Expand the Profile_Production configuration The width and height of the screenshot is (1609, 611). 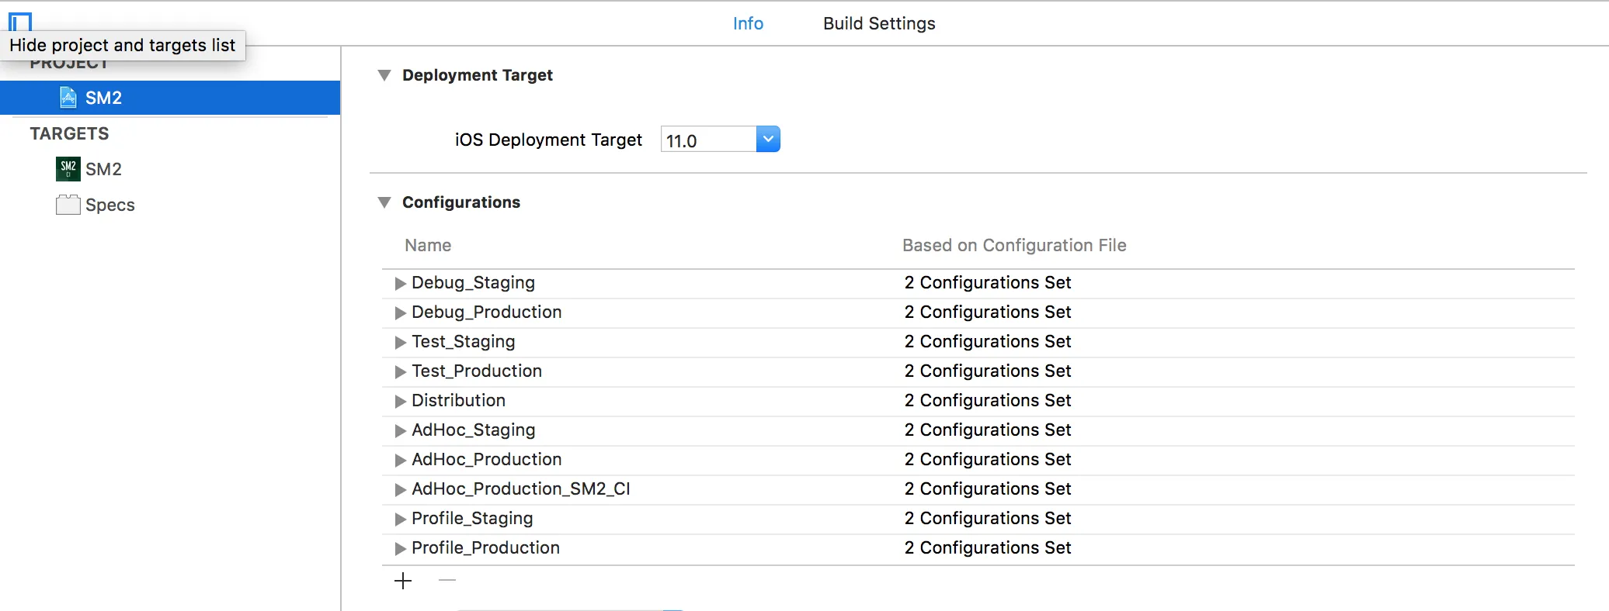pyautogui.click(x=400, y=548)
